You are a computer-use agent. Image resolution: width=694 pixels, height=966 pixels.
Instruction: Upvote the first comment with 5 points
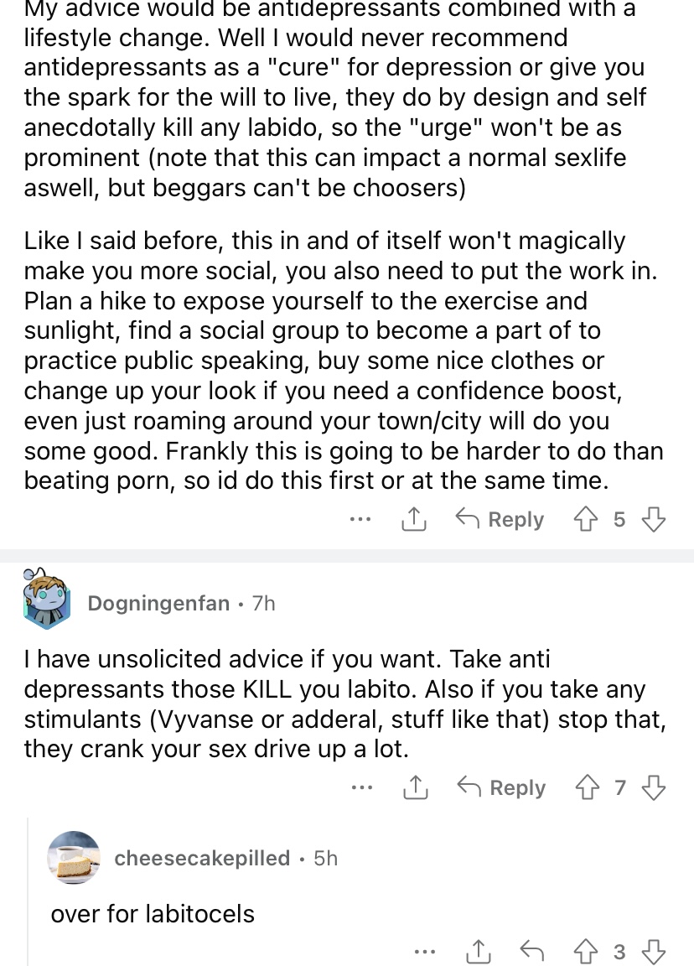coord(585,519)
